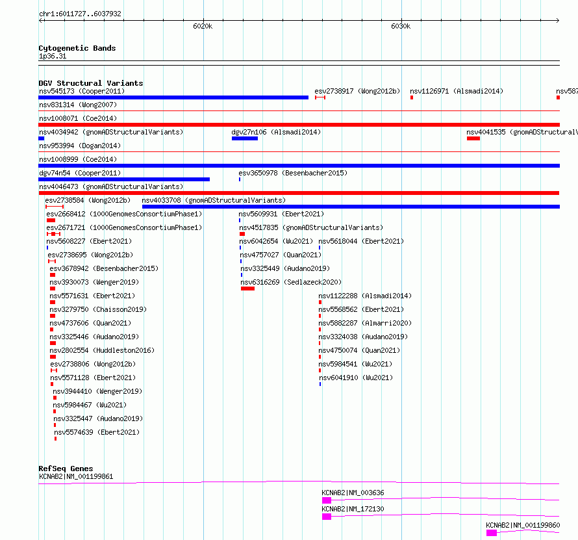Click dgv74n54 (Cooper2011) label

80,173
